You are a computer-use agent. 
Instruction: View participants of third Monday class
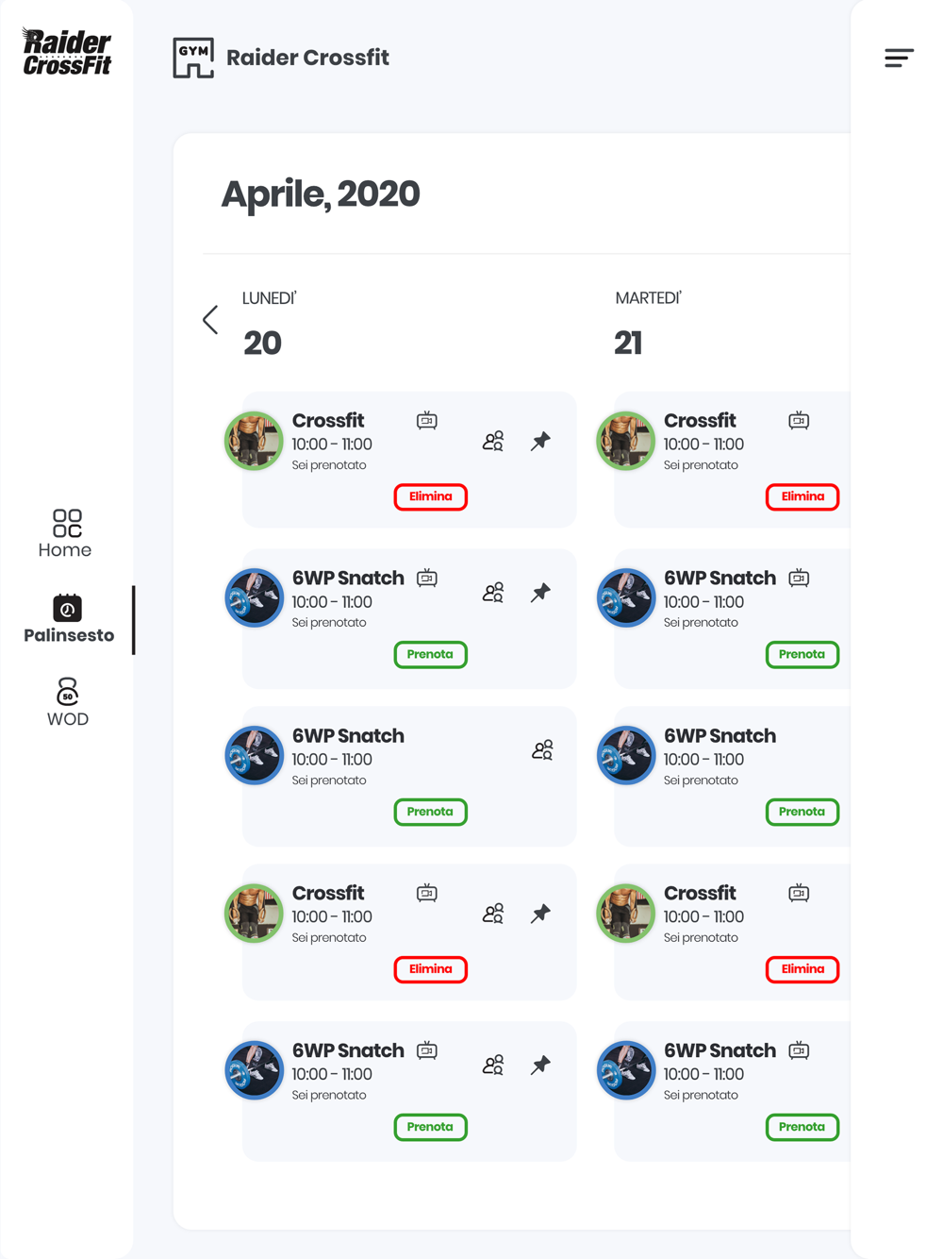click(x=542, y=750)
